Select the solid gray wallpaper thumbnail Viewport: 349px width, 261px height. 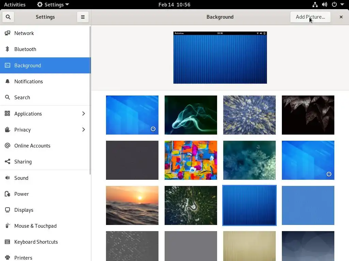click(191, 246)
